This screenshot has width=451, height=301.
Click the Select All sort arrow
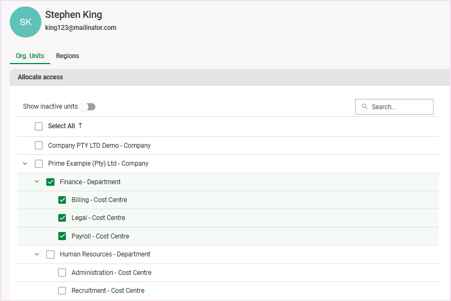(80, 126)
